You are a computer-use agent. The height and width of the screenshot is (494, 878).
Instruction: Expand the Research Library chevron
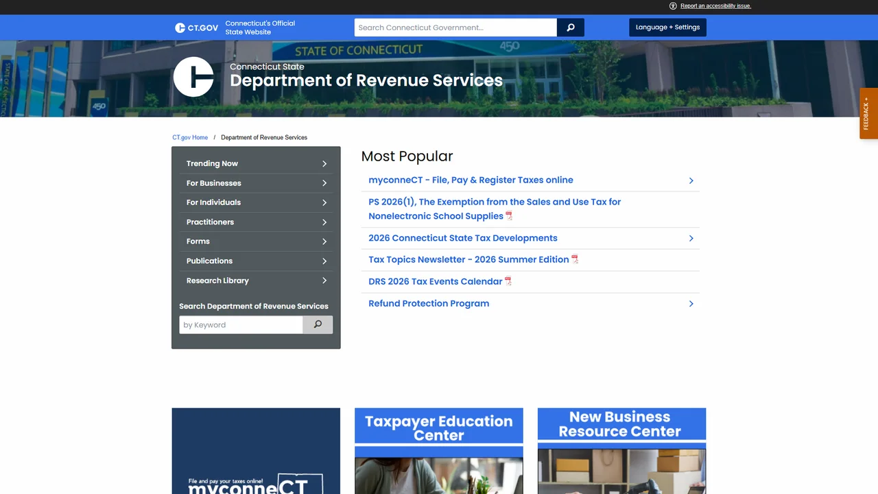[324, 281]
